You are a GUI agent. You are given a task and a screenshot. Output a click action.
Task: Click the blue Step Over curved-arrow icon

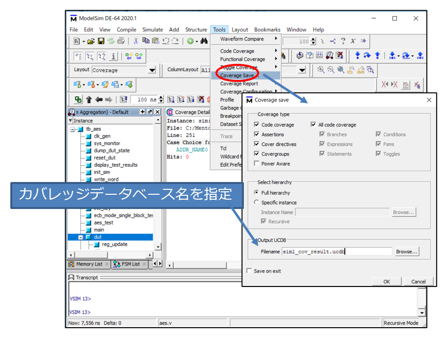(x=367, y=55)
